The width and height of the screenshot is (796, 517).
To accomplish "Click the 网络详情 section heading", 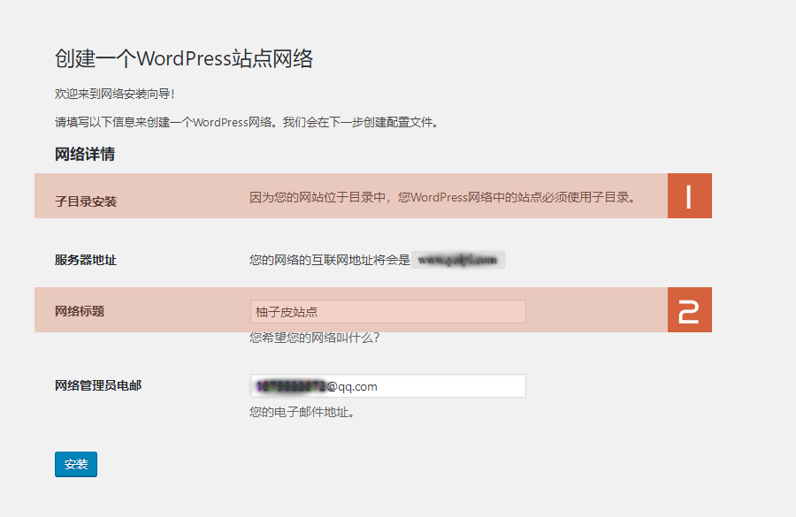I will click(x=85, y=155).
